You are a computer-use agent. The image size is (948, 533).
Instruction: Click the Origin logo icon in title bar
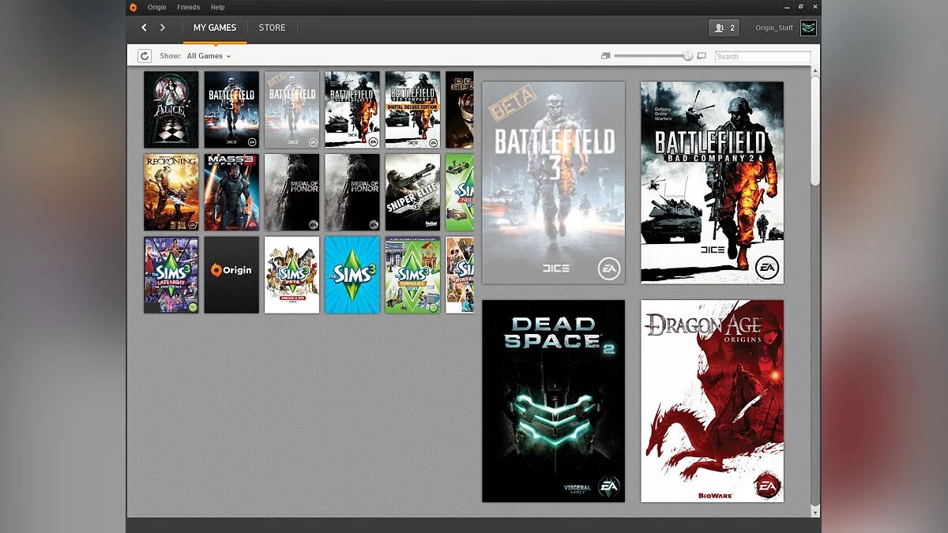point(133,7)
